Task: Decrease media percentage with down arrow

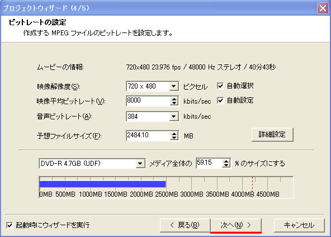Action: click(x=226, y=165)
